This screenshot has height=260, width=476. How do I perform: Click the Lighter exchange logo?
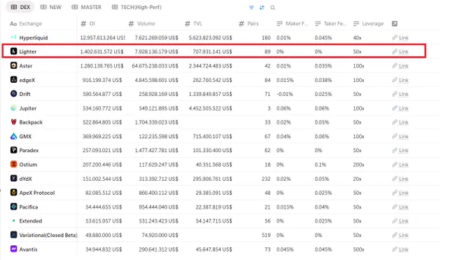(x=14, y=51)
